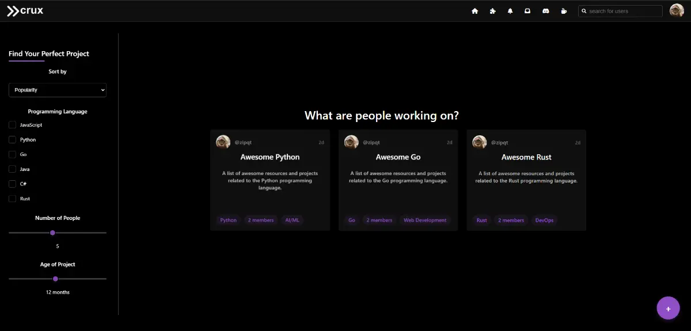Open the puzzle piece projects icon
The height and width of the screenshot is (331, 691).
point(492,11)
